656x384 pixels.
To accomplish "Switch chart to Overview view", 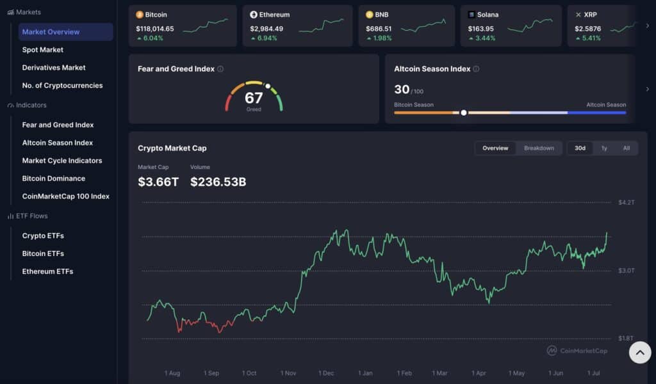I will (x=495, y=148).
